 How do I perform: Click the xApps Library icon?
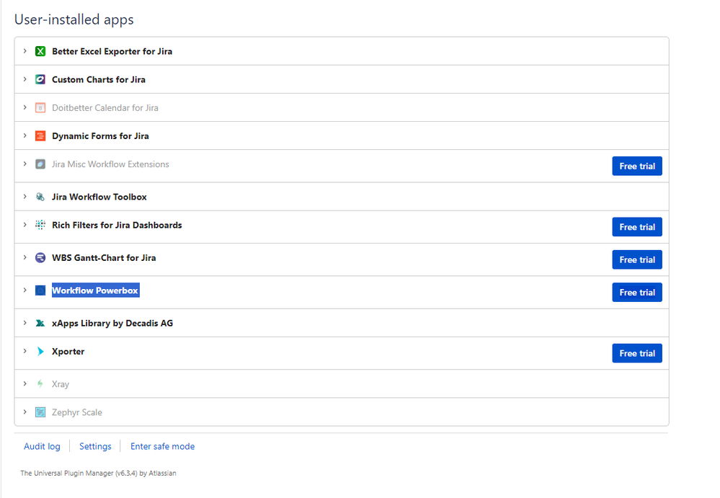40,323
